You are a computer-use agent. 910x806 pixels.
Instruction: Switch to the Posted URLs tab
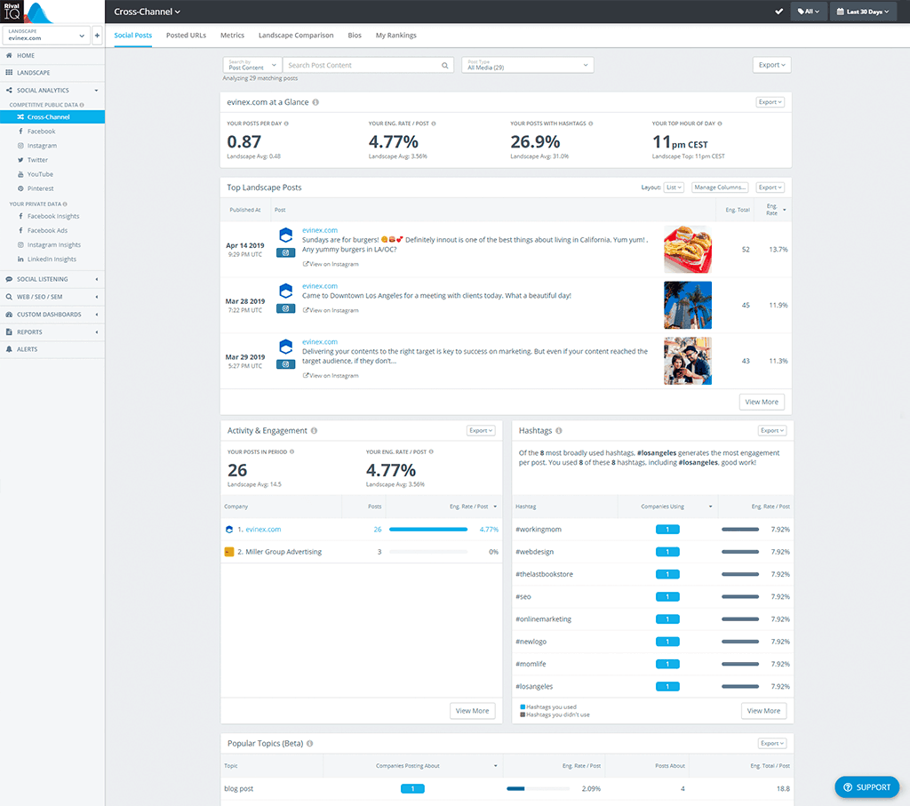(x=187, y=36)
